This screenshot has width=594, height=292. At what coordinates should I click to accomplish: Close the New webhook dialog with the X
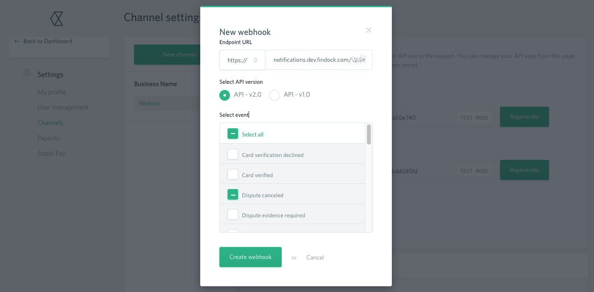pos(369,30)
